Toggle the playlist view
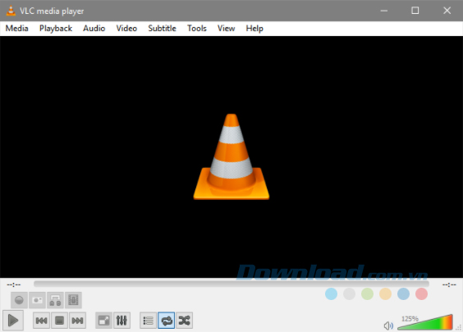 148,321
